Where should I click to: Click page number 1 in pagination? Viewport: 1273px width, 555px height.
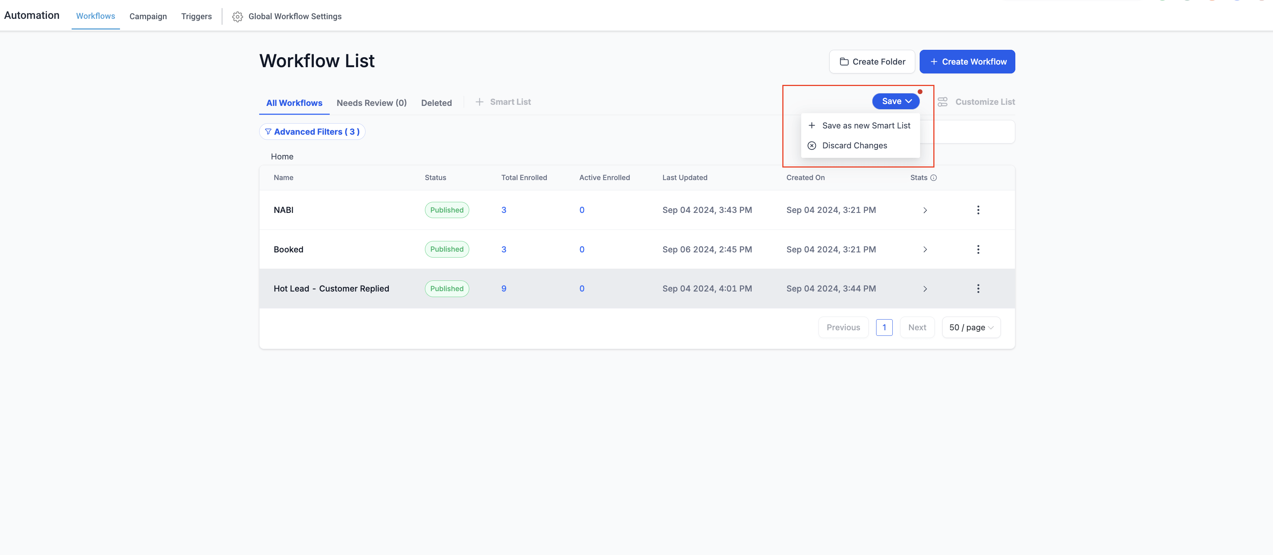pyautogui.click(x=884, y=327)
